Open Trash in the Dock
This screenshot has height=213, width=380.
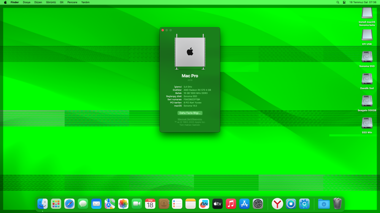(x=337, y=204)
